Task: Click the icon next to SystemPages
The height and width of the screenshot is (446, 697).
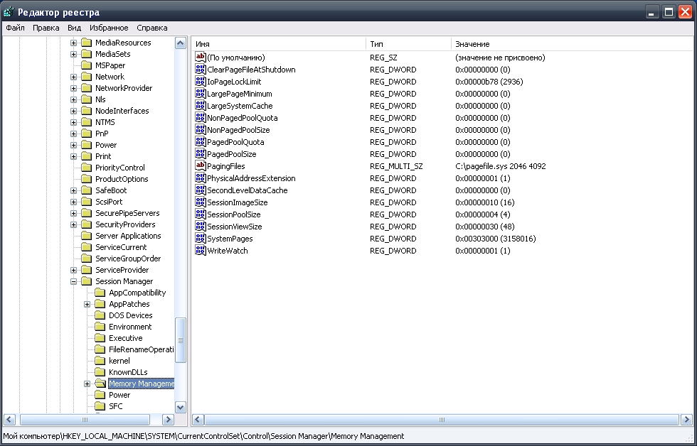Action: tap(201, 239)
